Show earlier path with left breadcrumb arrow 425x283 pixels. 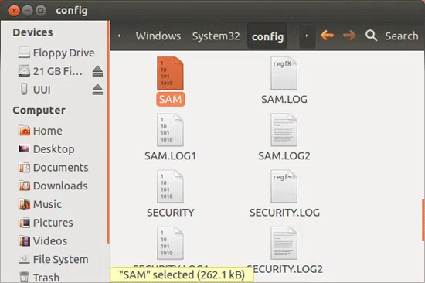point(119,36)
